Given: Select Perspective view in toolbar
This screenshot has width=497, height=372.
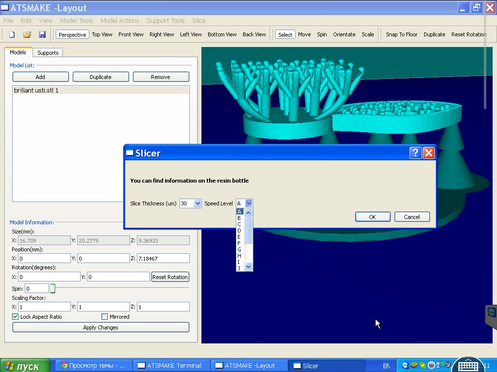Looking at the screenshot, I should [72, 34].
